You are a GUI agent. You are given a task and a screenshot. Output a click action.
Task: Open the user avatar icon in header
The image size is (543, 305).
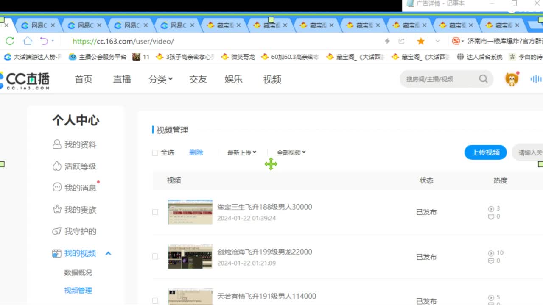click(512, 79)
